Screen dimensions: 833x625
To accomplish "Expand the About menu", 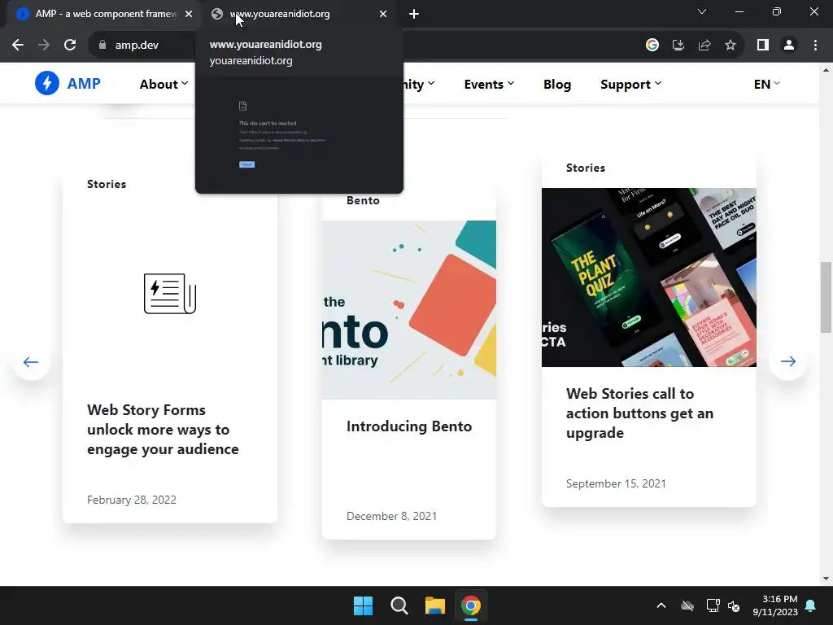I will coord(164,84).
